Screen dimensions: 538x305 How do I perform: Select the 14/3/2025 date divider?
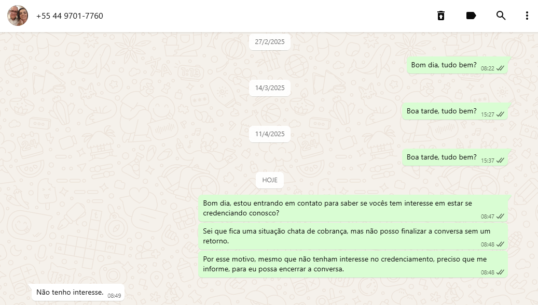270,88
